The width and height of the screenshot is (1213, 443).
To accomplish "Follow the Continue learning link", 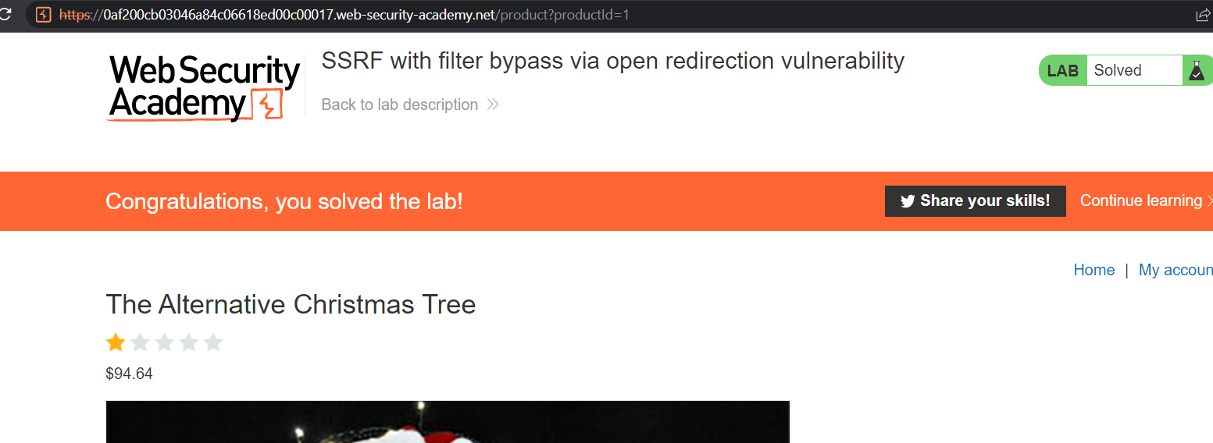I will pos(1140,200).
